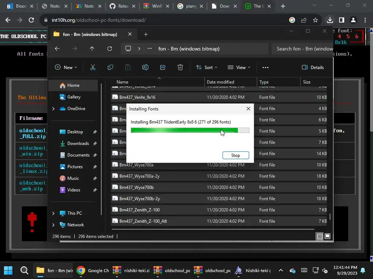Switch to large thumbnails view icon in status bar
The image size is (373, 279).
[327, 236]
